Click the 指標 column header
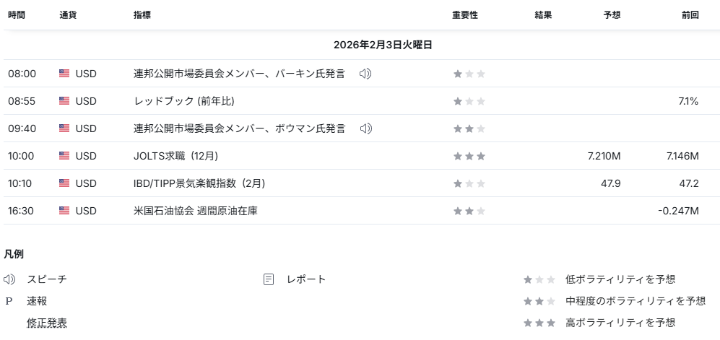Viewport: 720px width, 340px height. 142,15
